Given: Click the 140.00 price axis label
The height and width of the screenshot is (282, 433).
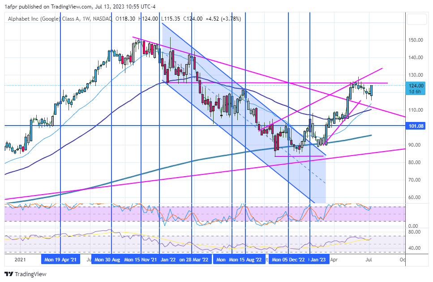Looking at the screenshot, I should tap(416, 57).
